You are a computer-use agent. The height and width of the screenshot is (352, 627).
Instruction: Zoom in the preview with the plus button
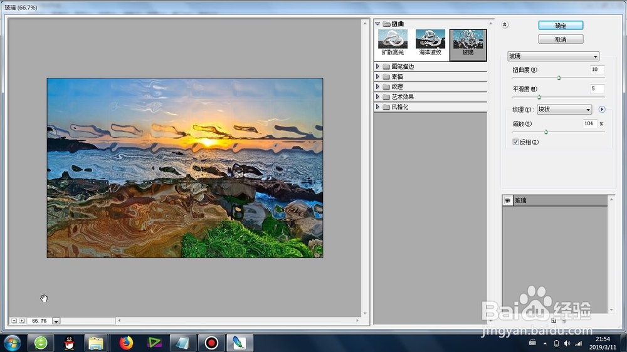[x=22, y=321]
